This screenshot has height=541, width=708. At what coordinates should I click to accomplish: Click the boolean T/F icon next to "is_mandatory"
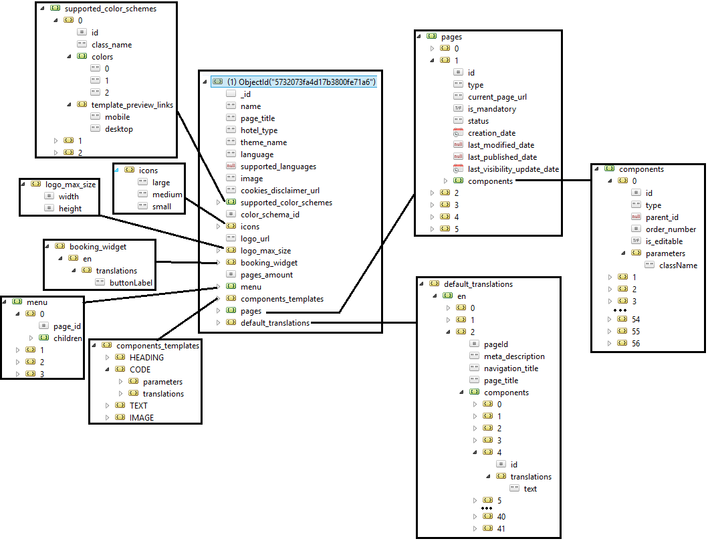click(x=457, y=108)
